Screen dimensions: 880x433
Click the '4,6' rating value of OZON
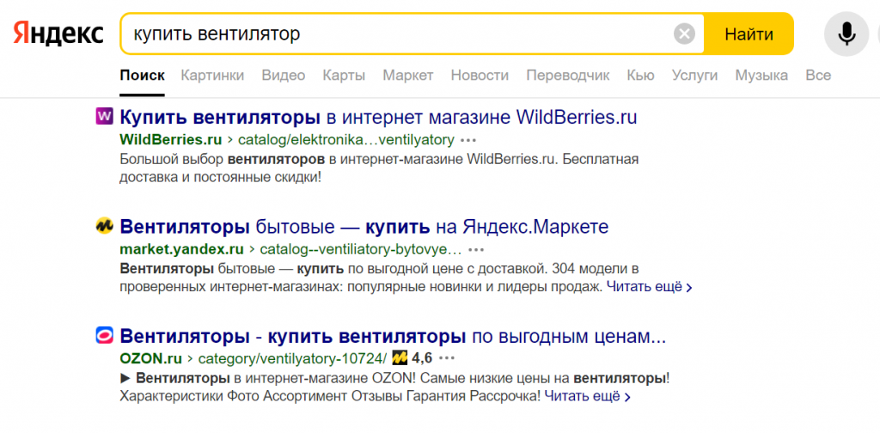pyautogui.click(x=422, y=358)
